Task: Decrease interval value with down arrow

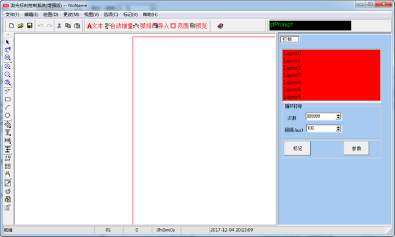Action: pyautogui.click(x=338, y=130)
